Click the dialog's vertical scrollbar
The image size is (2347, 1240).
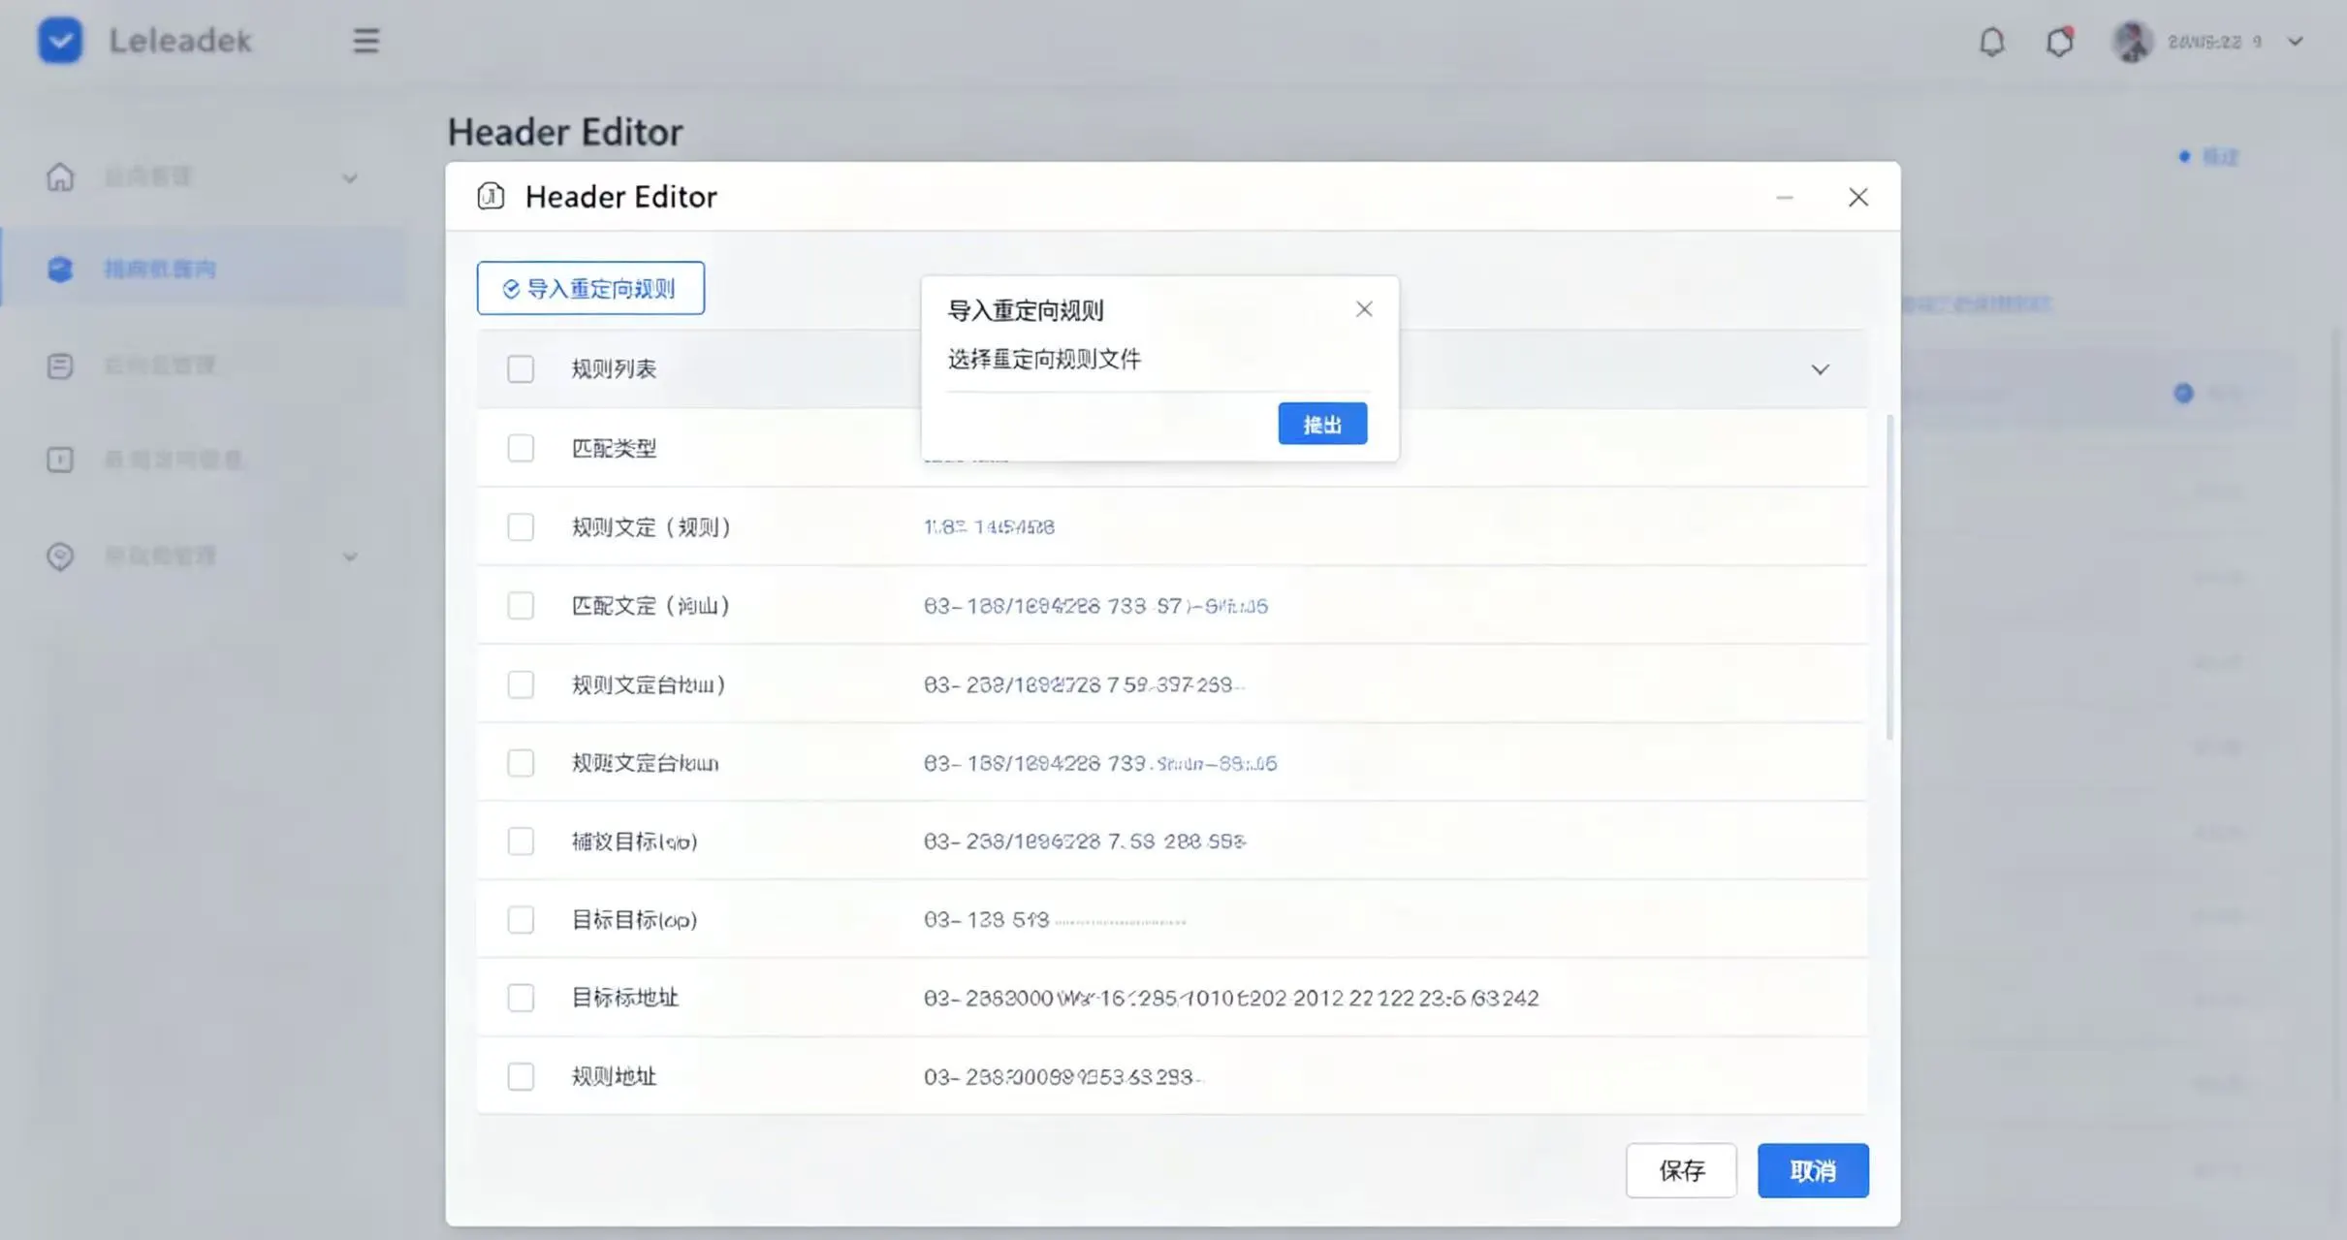pos(1888,578)
